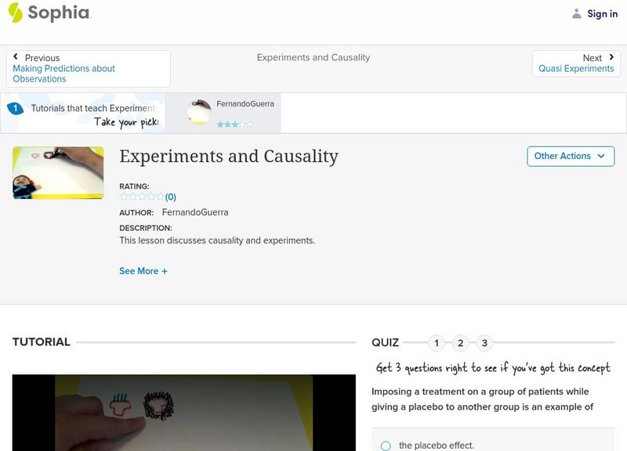Click the author name FernandoGuerra

pos(194,212)
